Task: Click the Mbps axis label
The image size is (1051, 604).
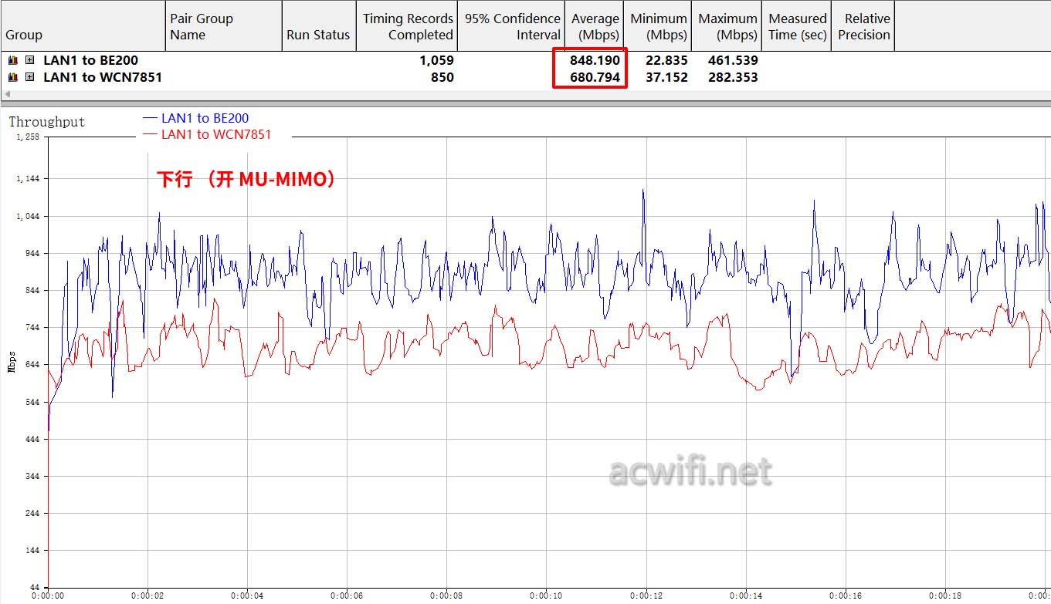Action: [12, 362]
